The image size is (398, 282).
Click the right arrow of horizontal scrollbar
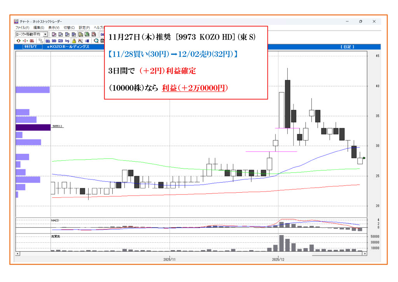click(365, 254)
